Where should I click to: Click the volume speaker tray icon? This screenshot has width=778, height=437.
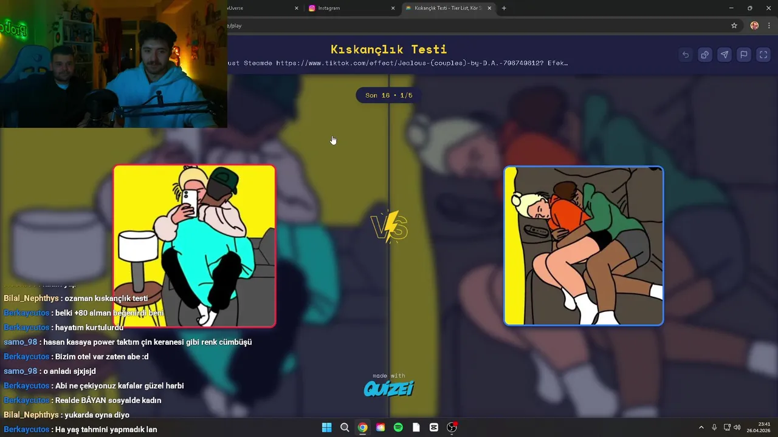(x=737, y=427)
